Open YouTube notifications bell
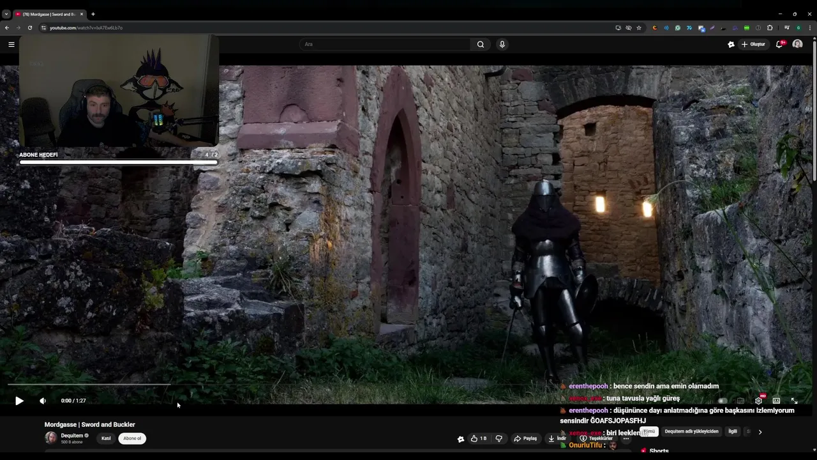 point(779,44)
